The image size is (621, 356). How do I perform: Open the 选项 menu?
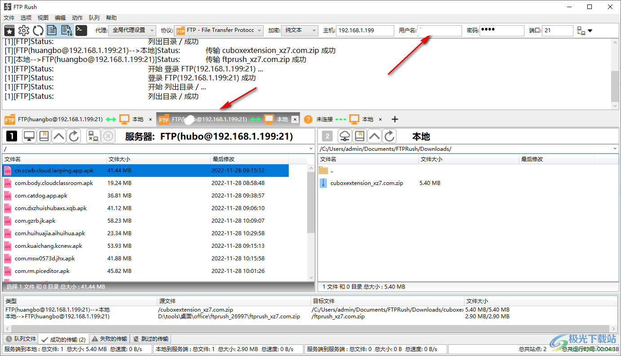click(26, 18)
